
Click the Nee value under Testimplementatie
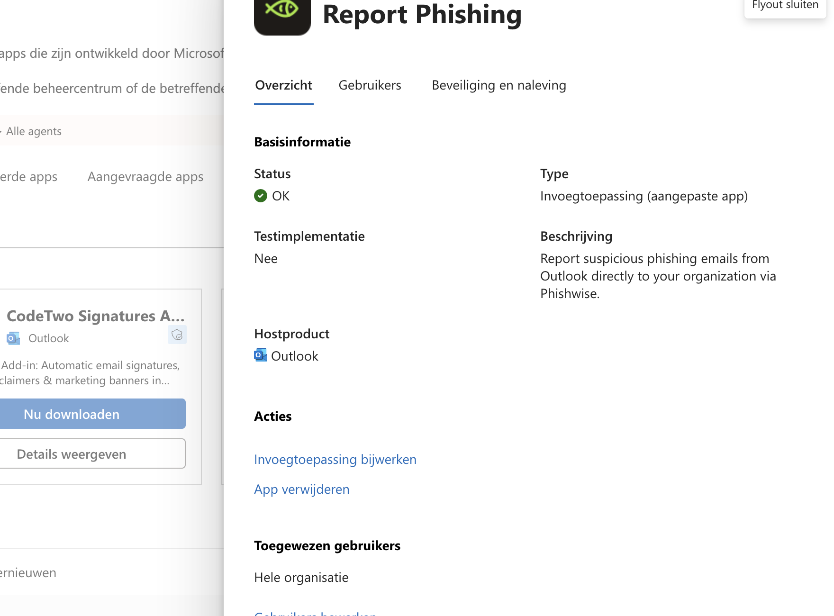click(266, 259)
